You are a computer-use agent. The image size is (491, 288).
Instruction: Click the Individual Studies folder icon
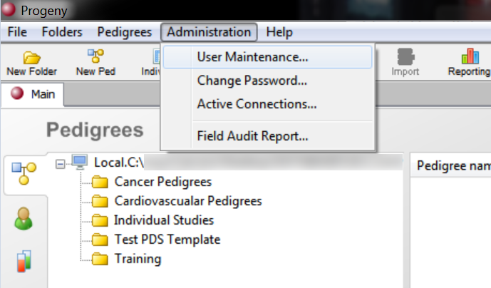coord(100,220)
